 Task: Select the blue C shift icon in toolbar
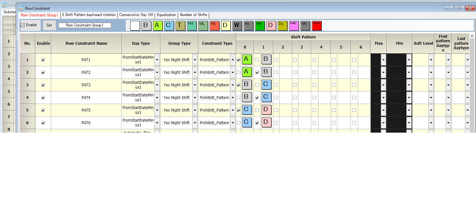(169, 26)
